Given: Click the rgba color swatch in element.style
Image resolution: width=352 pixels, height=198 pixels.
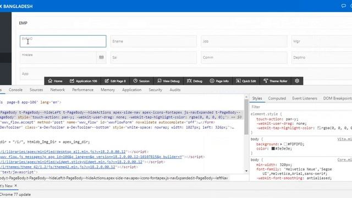Looking at the screenshot, I should tap(319, 128).
